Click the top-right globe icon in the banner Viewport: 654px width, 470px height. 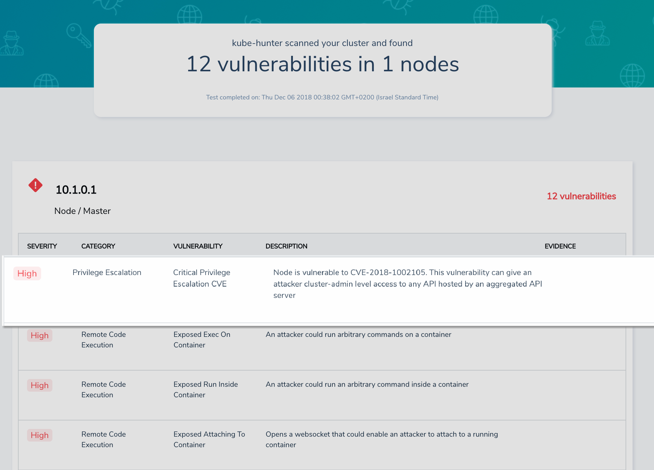tap(486, 15)
